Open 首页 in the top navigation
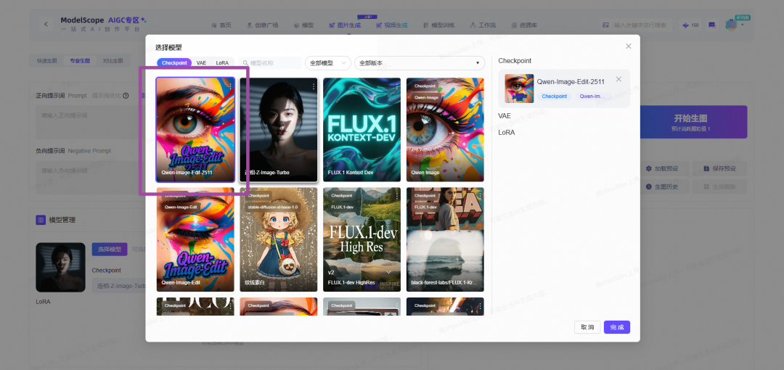 pyautogui.click(x=221, y=25)
